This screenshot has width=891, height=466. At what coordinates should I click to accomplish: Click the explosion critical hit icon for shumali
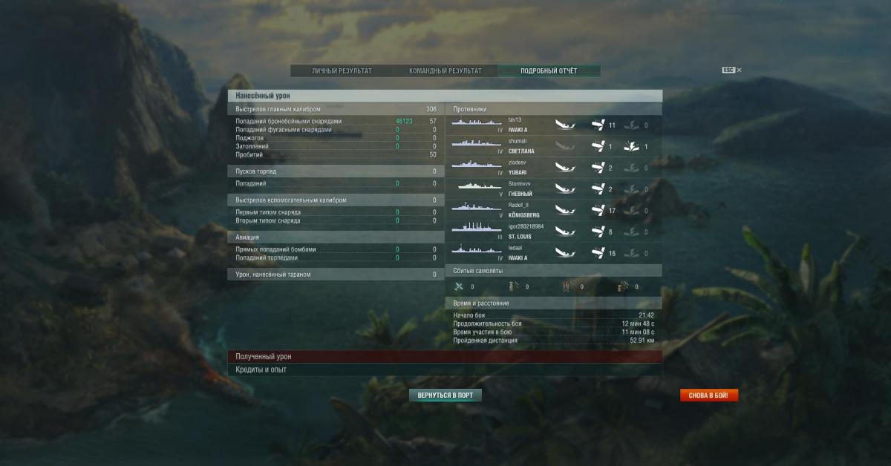coord(631,147)
